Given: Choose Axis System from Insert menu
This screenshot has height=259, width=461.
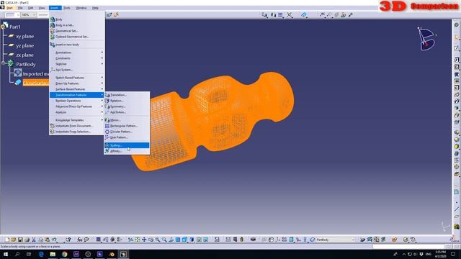Looking at the screenshot, I should [x=77, y=70].
